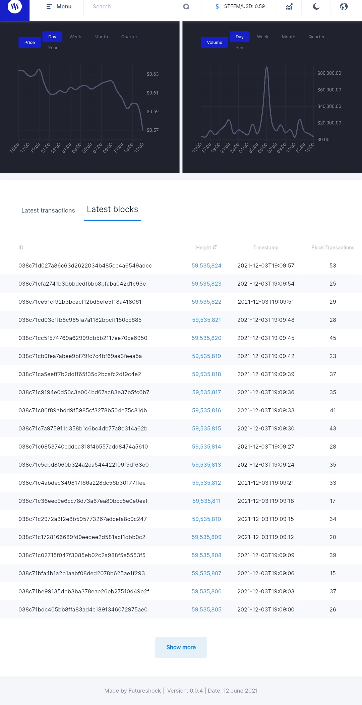This screenshot has height=705, width=362.
Task: Open block height 59,535,811 link
Action: point(206,501)
